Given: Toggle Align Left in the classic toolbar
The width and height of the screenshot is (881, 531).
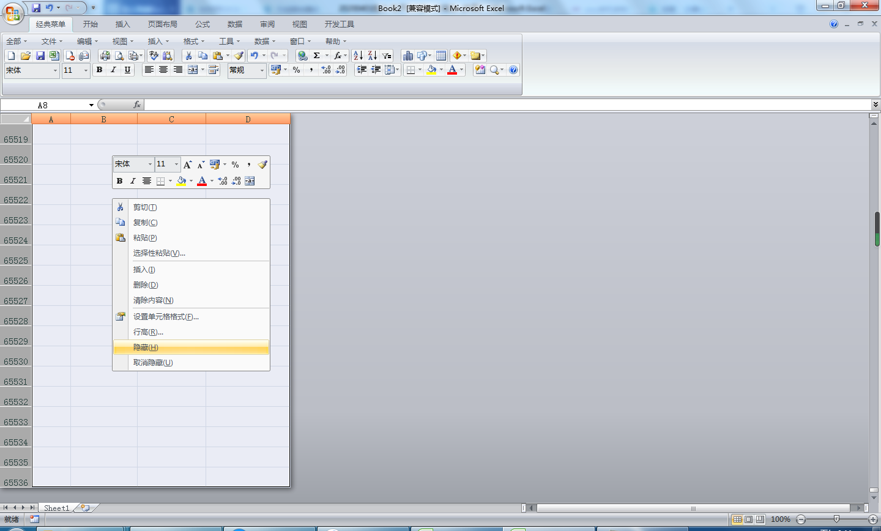Looking at the screenshot, I should (x=149, y=70).
